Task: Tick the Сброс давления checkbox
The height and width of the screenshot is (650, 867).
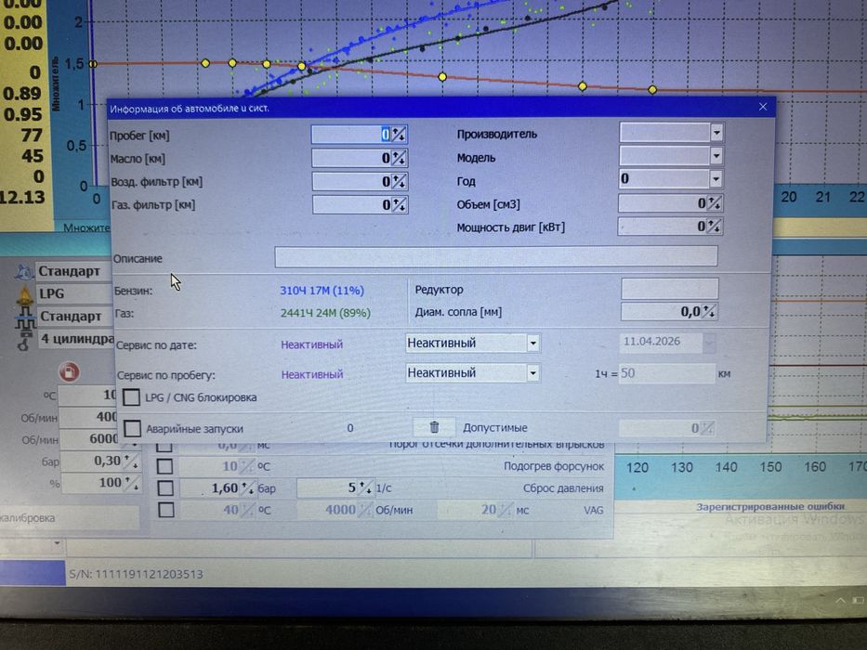Action: (165, 488)
